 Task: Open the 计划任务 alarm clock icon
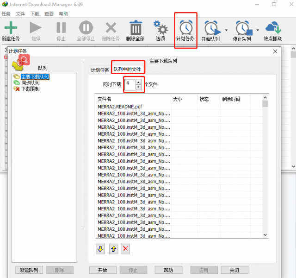tap(185, 27)
